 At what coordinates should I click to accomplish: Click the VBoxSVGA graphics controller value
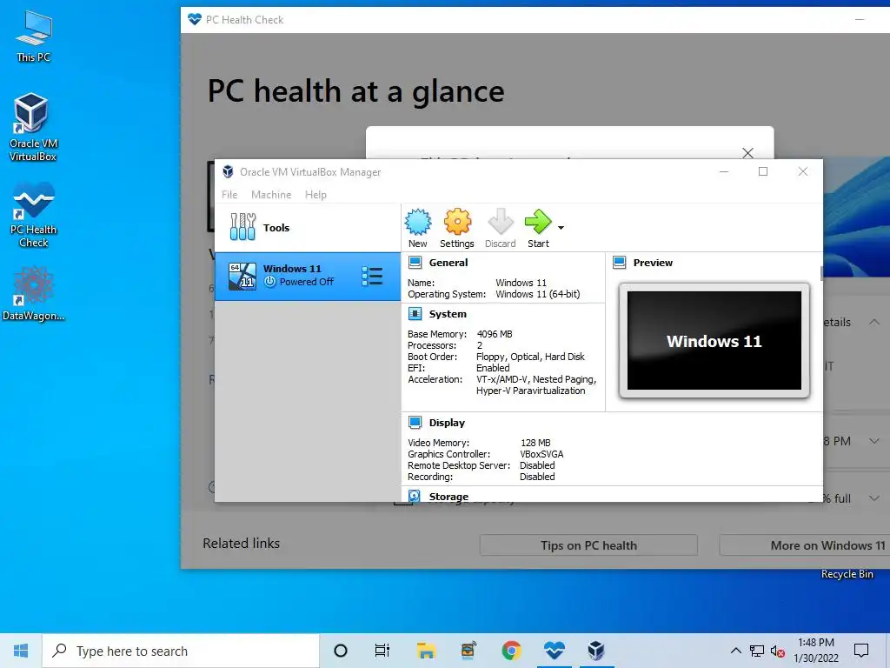[541, 454]
